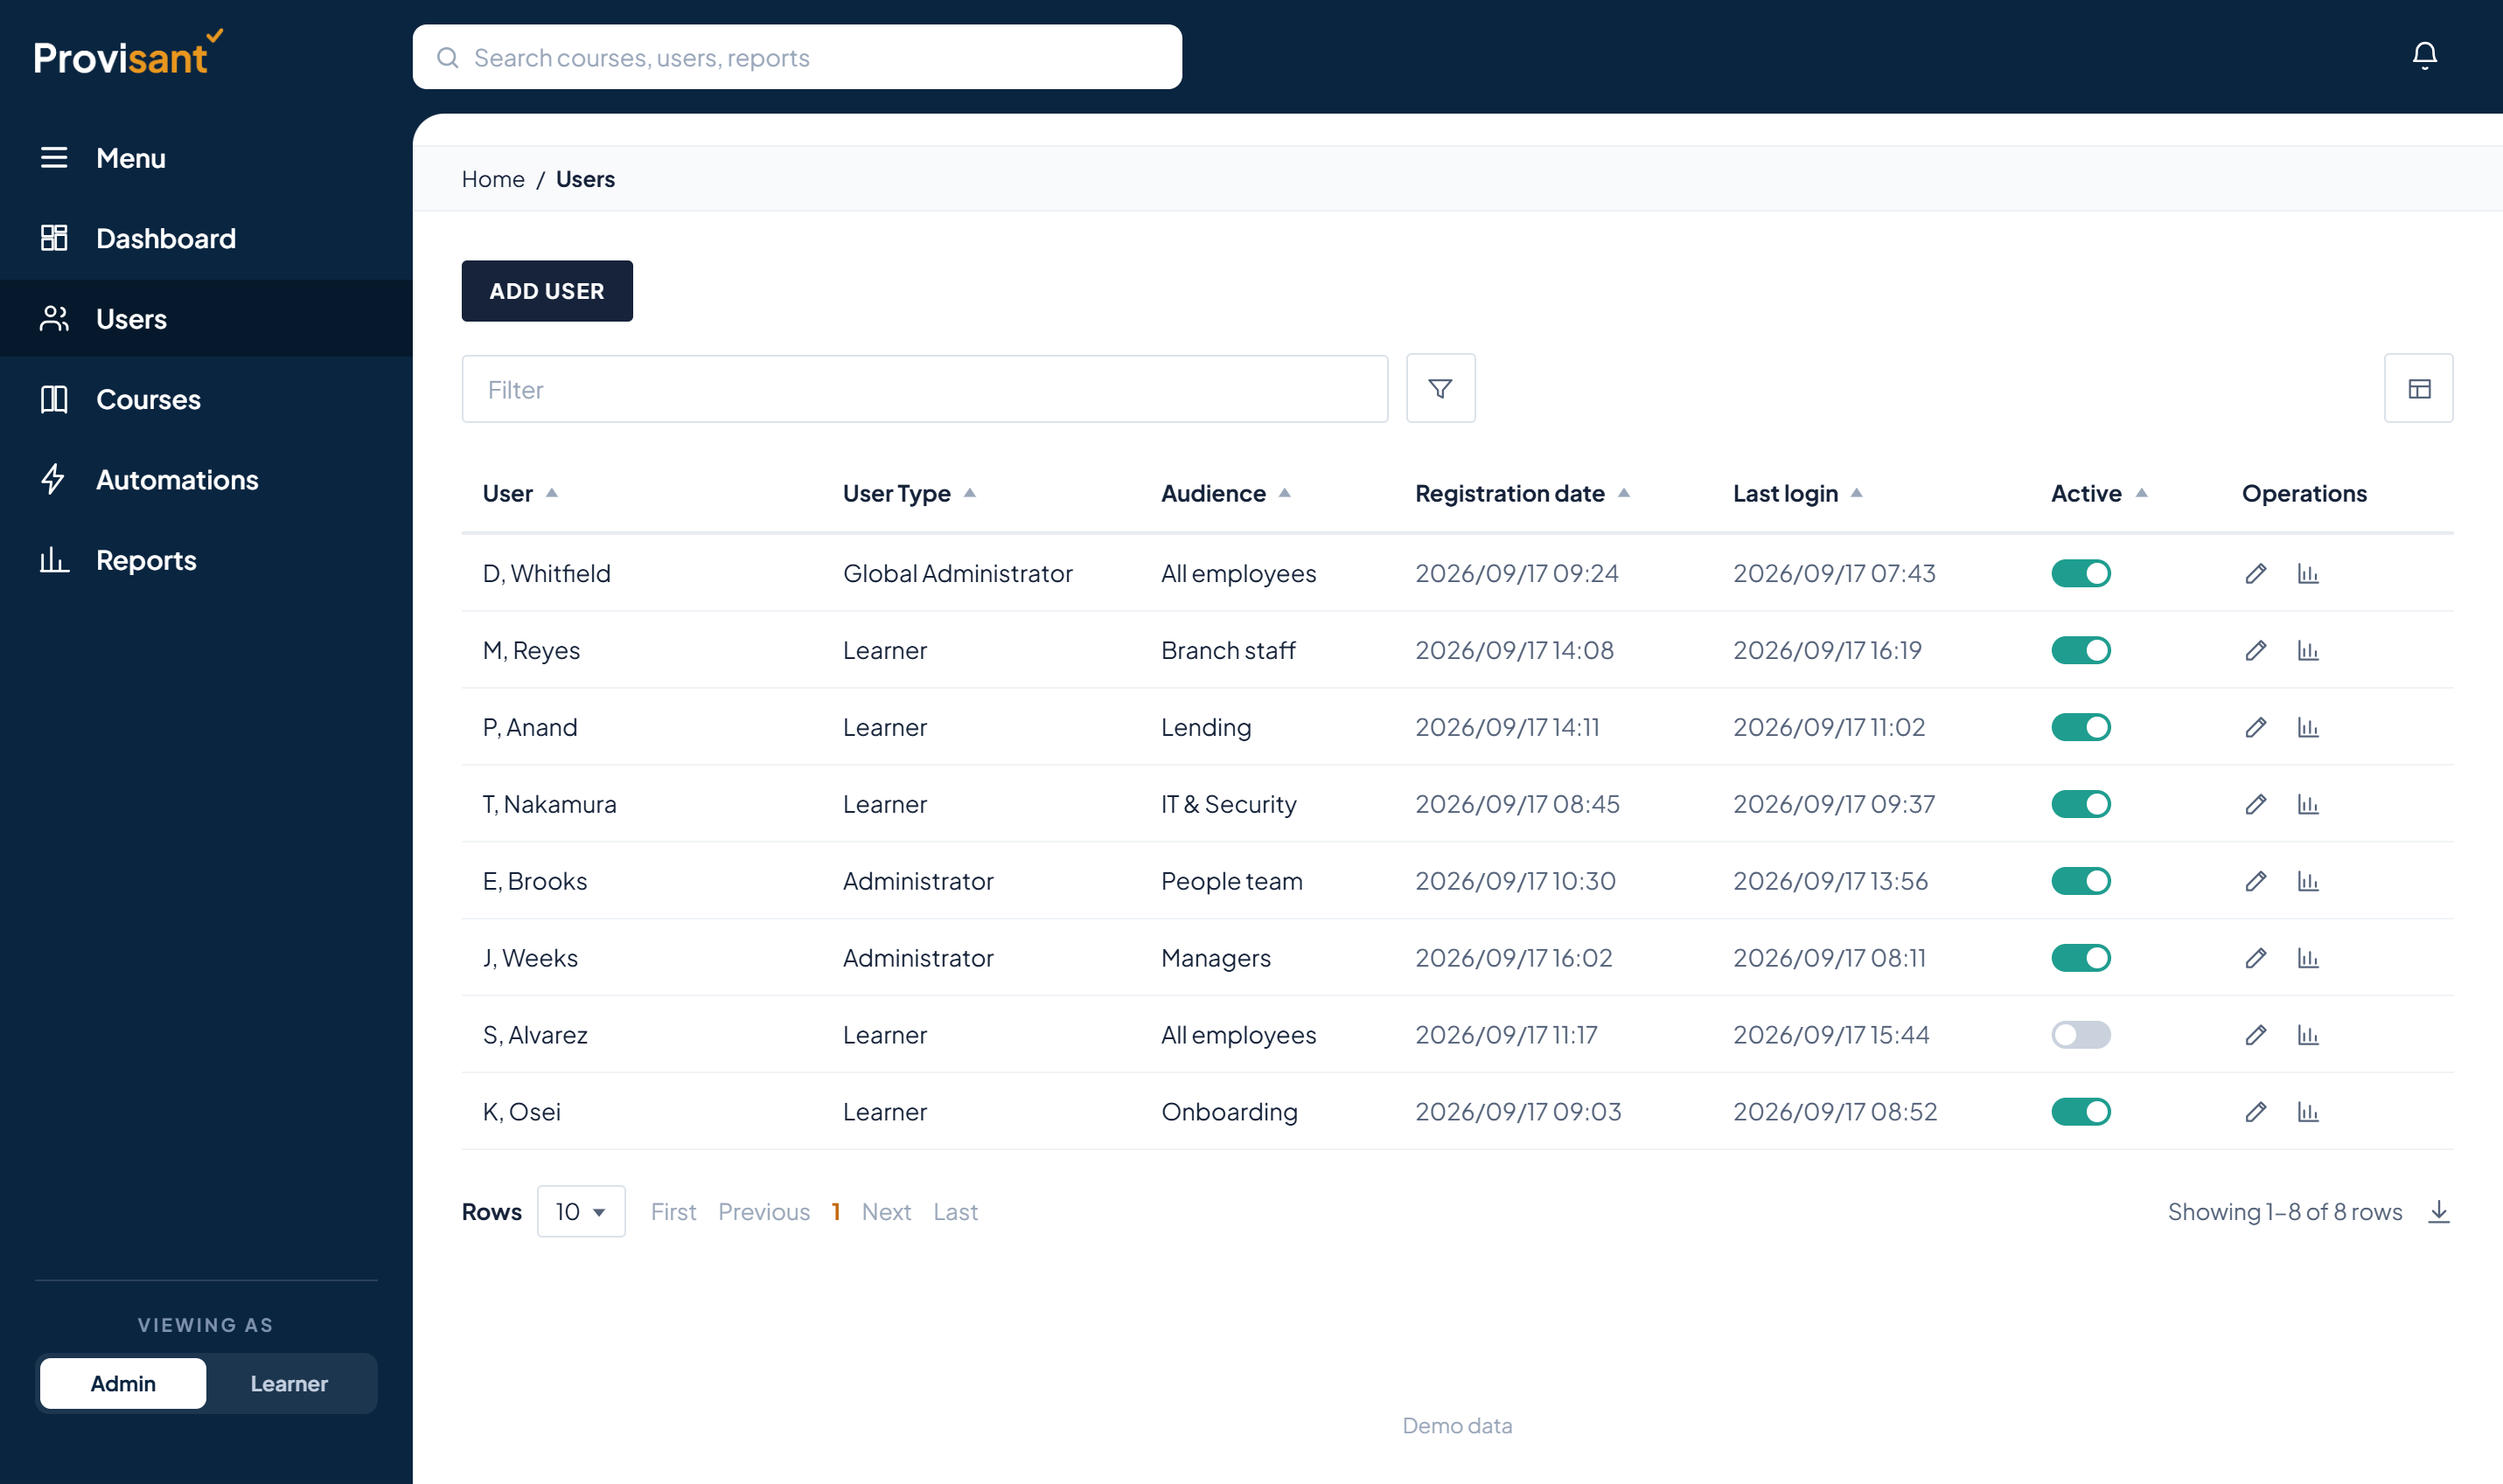This screenshot has height=1484, width=2503.
Task: Edit user J, Weeks with pencil icon
Action: [2255, 958]
